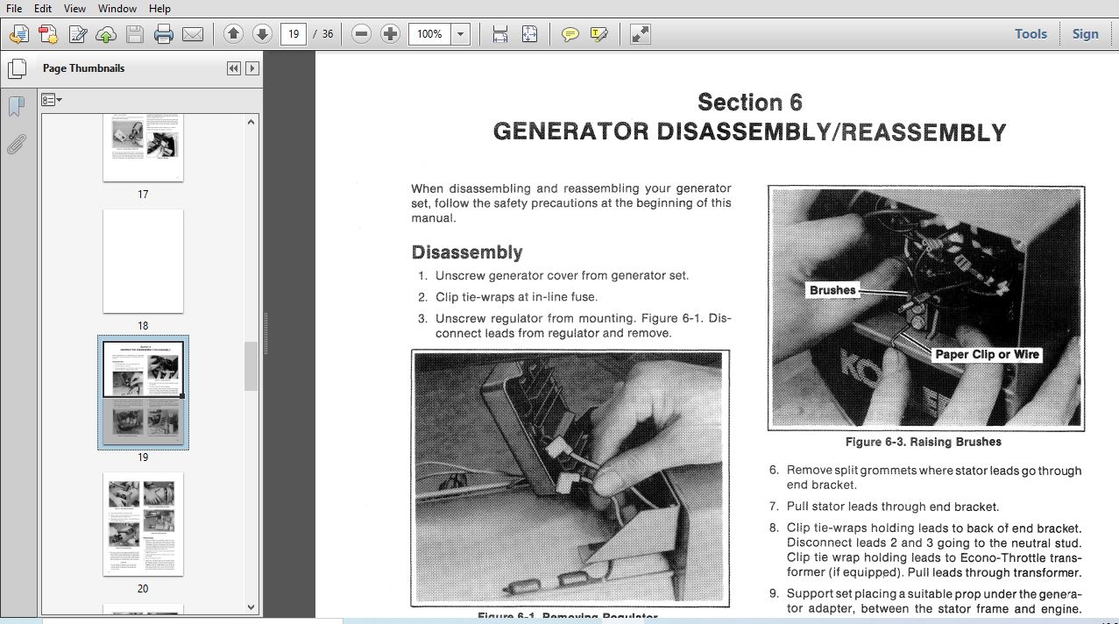Click the Page Thumbnails panel icon
The width and height of the screenshot is (1119, 624).
coord(16,68)
